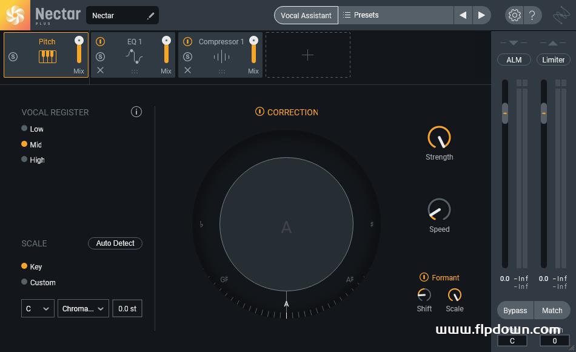Click the Vocal Register info icon

coord(136,112)
